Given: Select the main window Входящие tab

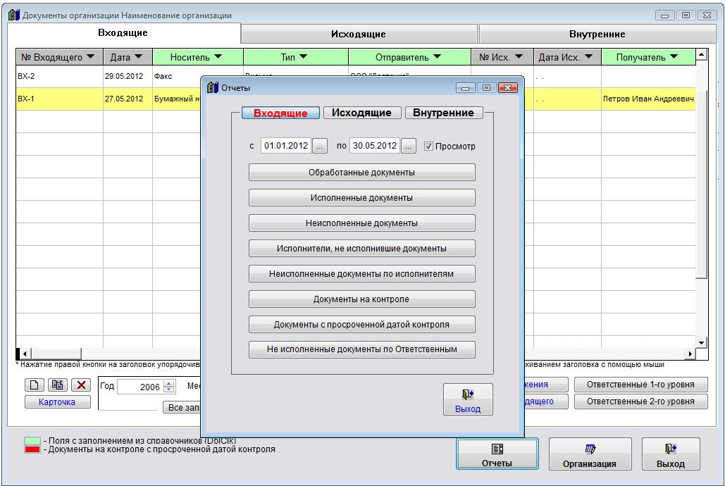Looking at the screenshot, I should pyautogui.click(x=123, y=33).
